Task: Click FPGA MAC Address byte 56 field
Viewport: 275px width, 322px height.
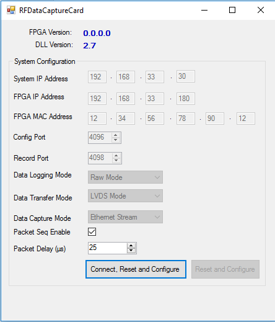Action: [155, 119]
